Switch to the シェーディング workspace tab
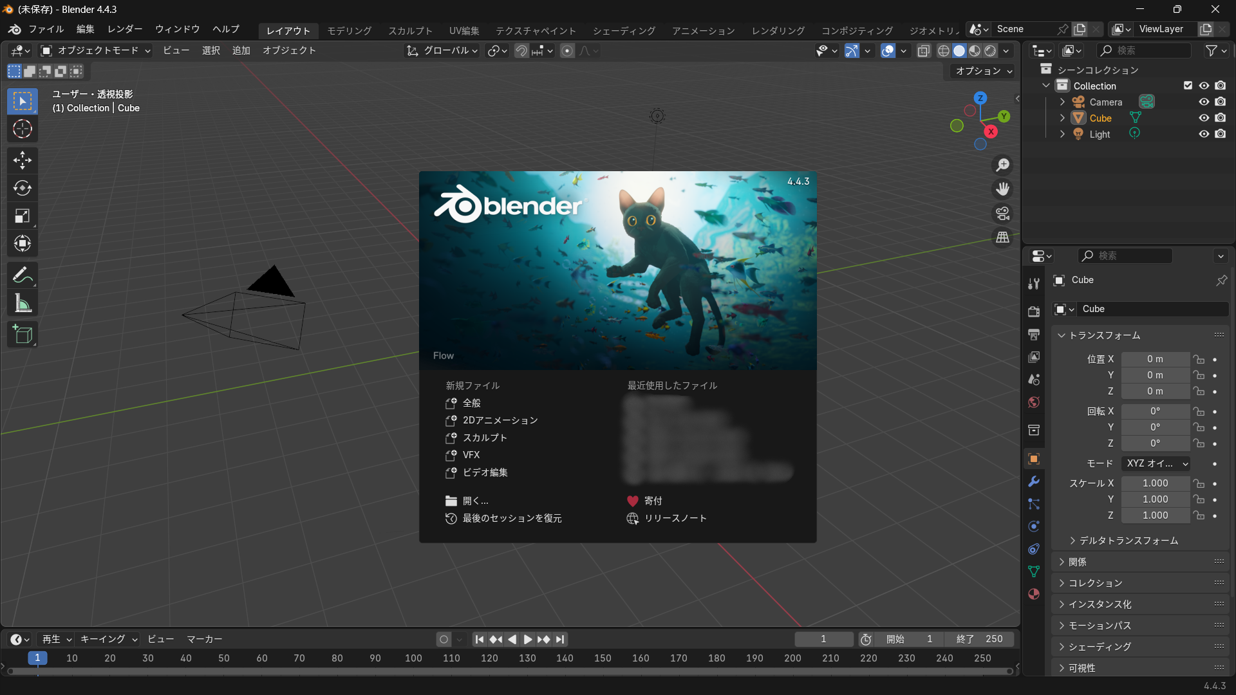 pyautogui.click(x=624, y=30)
